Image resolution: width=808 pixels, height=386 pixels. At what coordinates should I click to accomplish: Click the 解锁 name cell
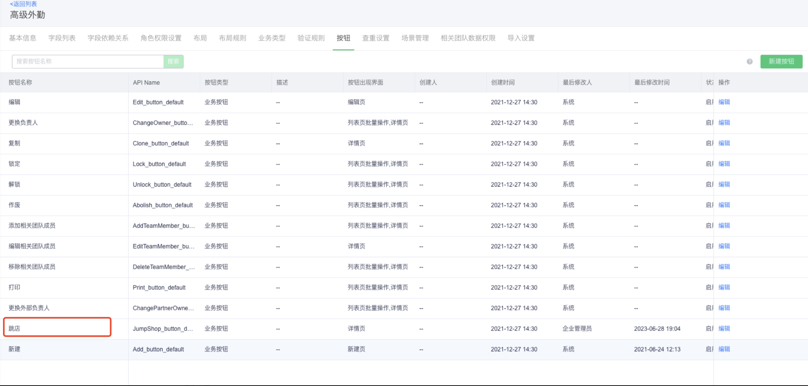coord(14,185)
